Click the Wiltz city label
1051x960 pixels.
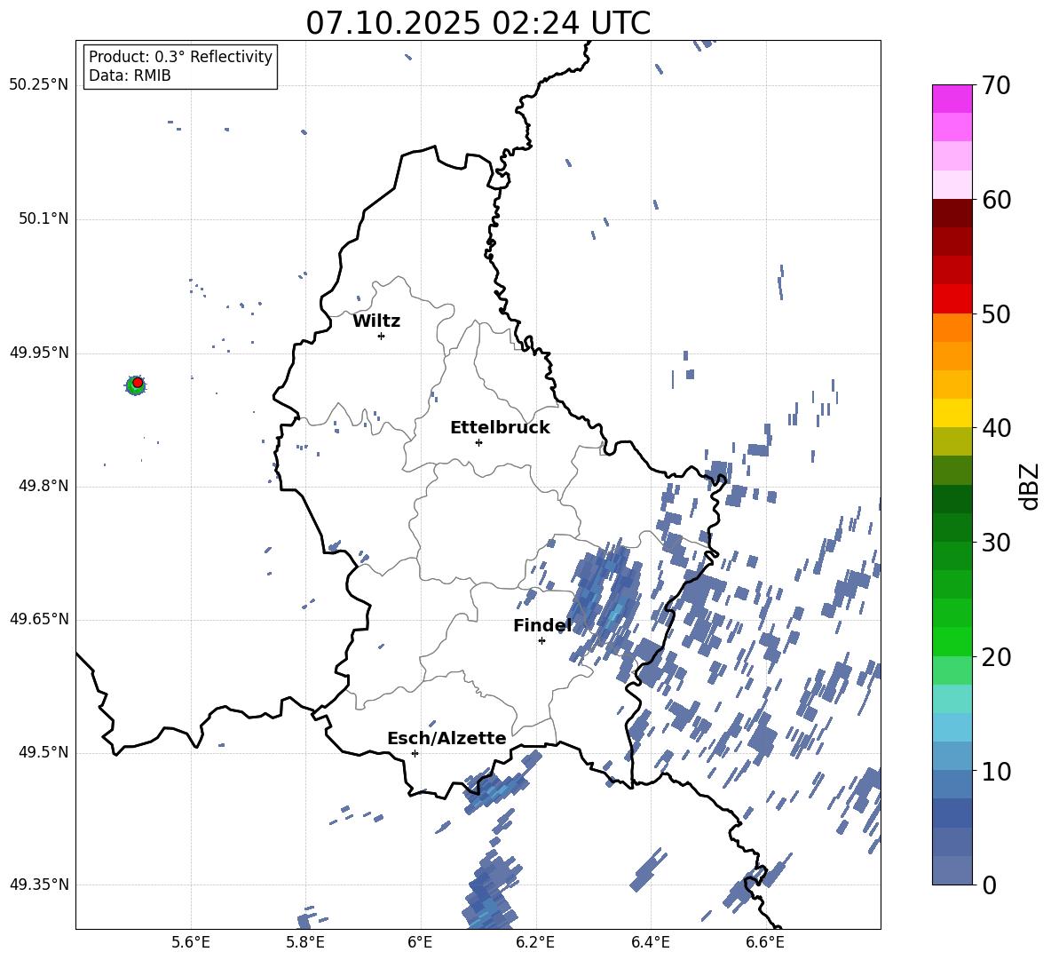(376, 321)
